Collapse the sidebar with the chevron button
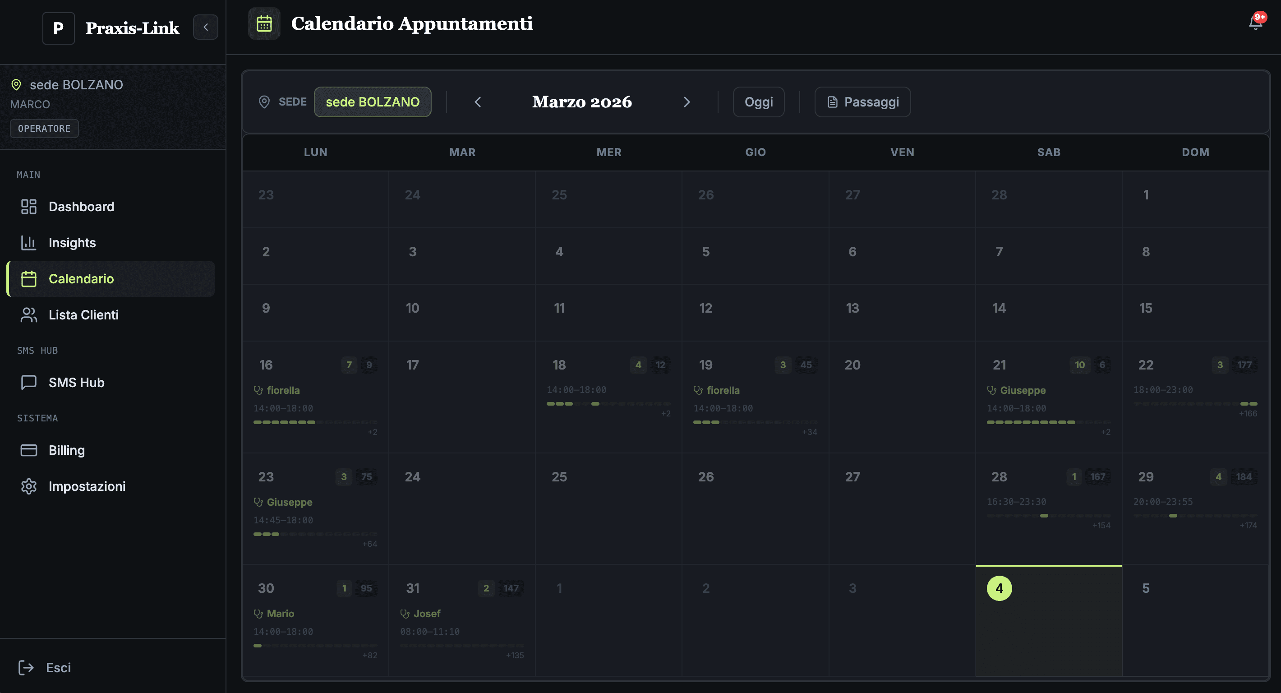 tap(205, 28)
